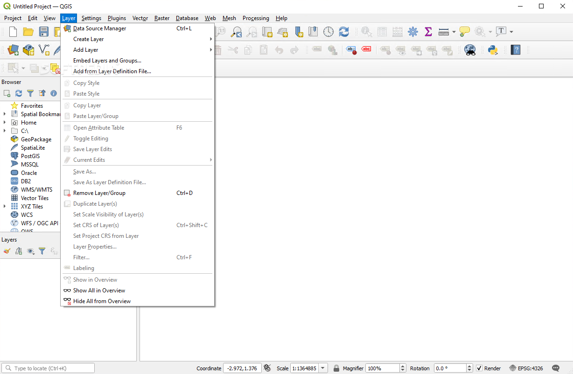Select PostGIS in Browser tree
Image resolution: width=573 pixels, height=374 pixels.
[x=30, y=156]
